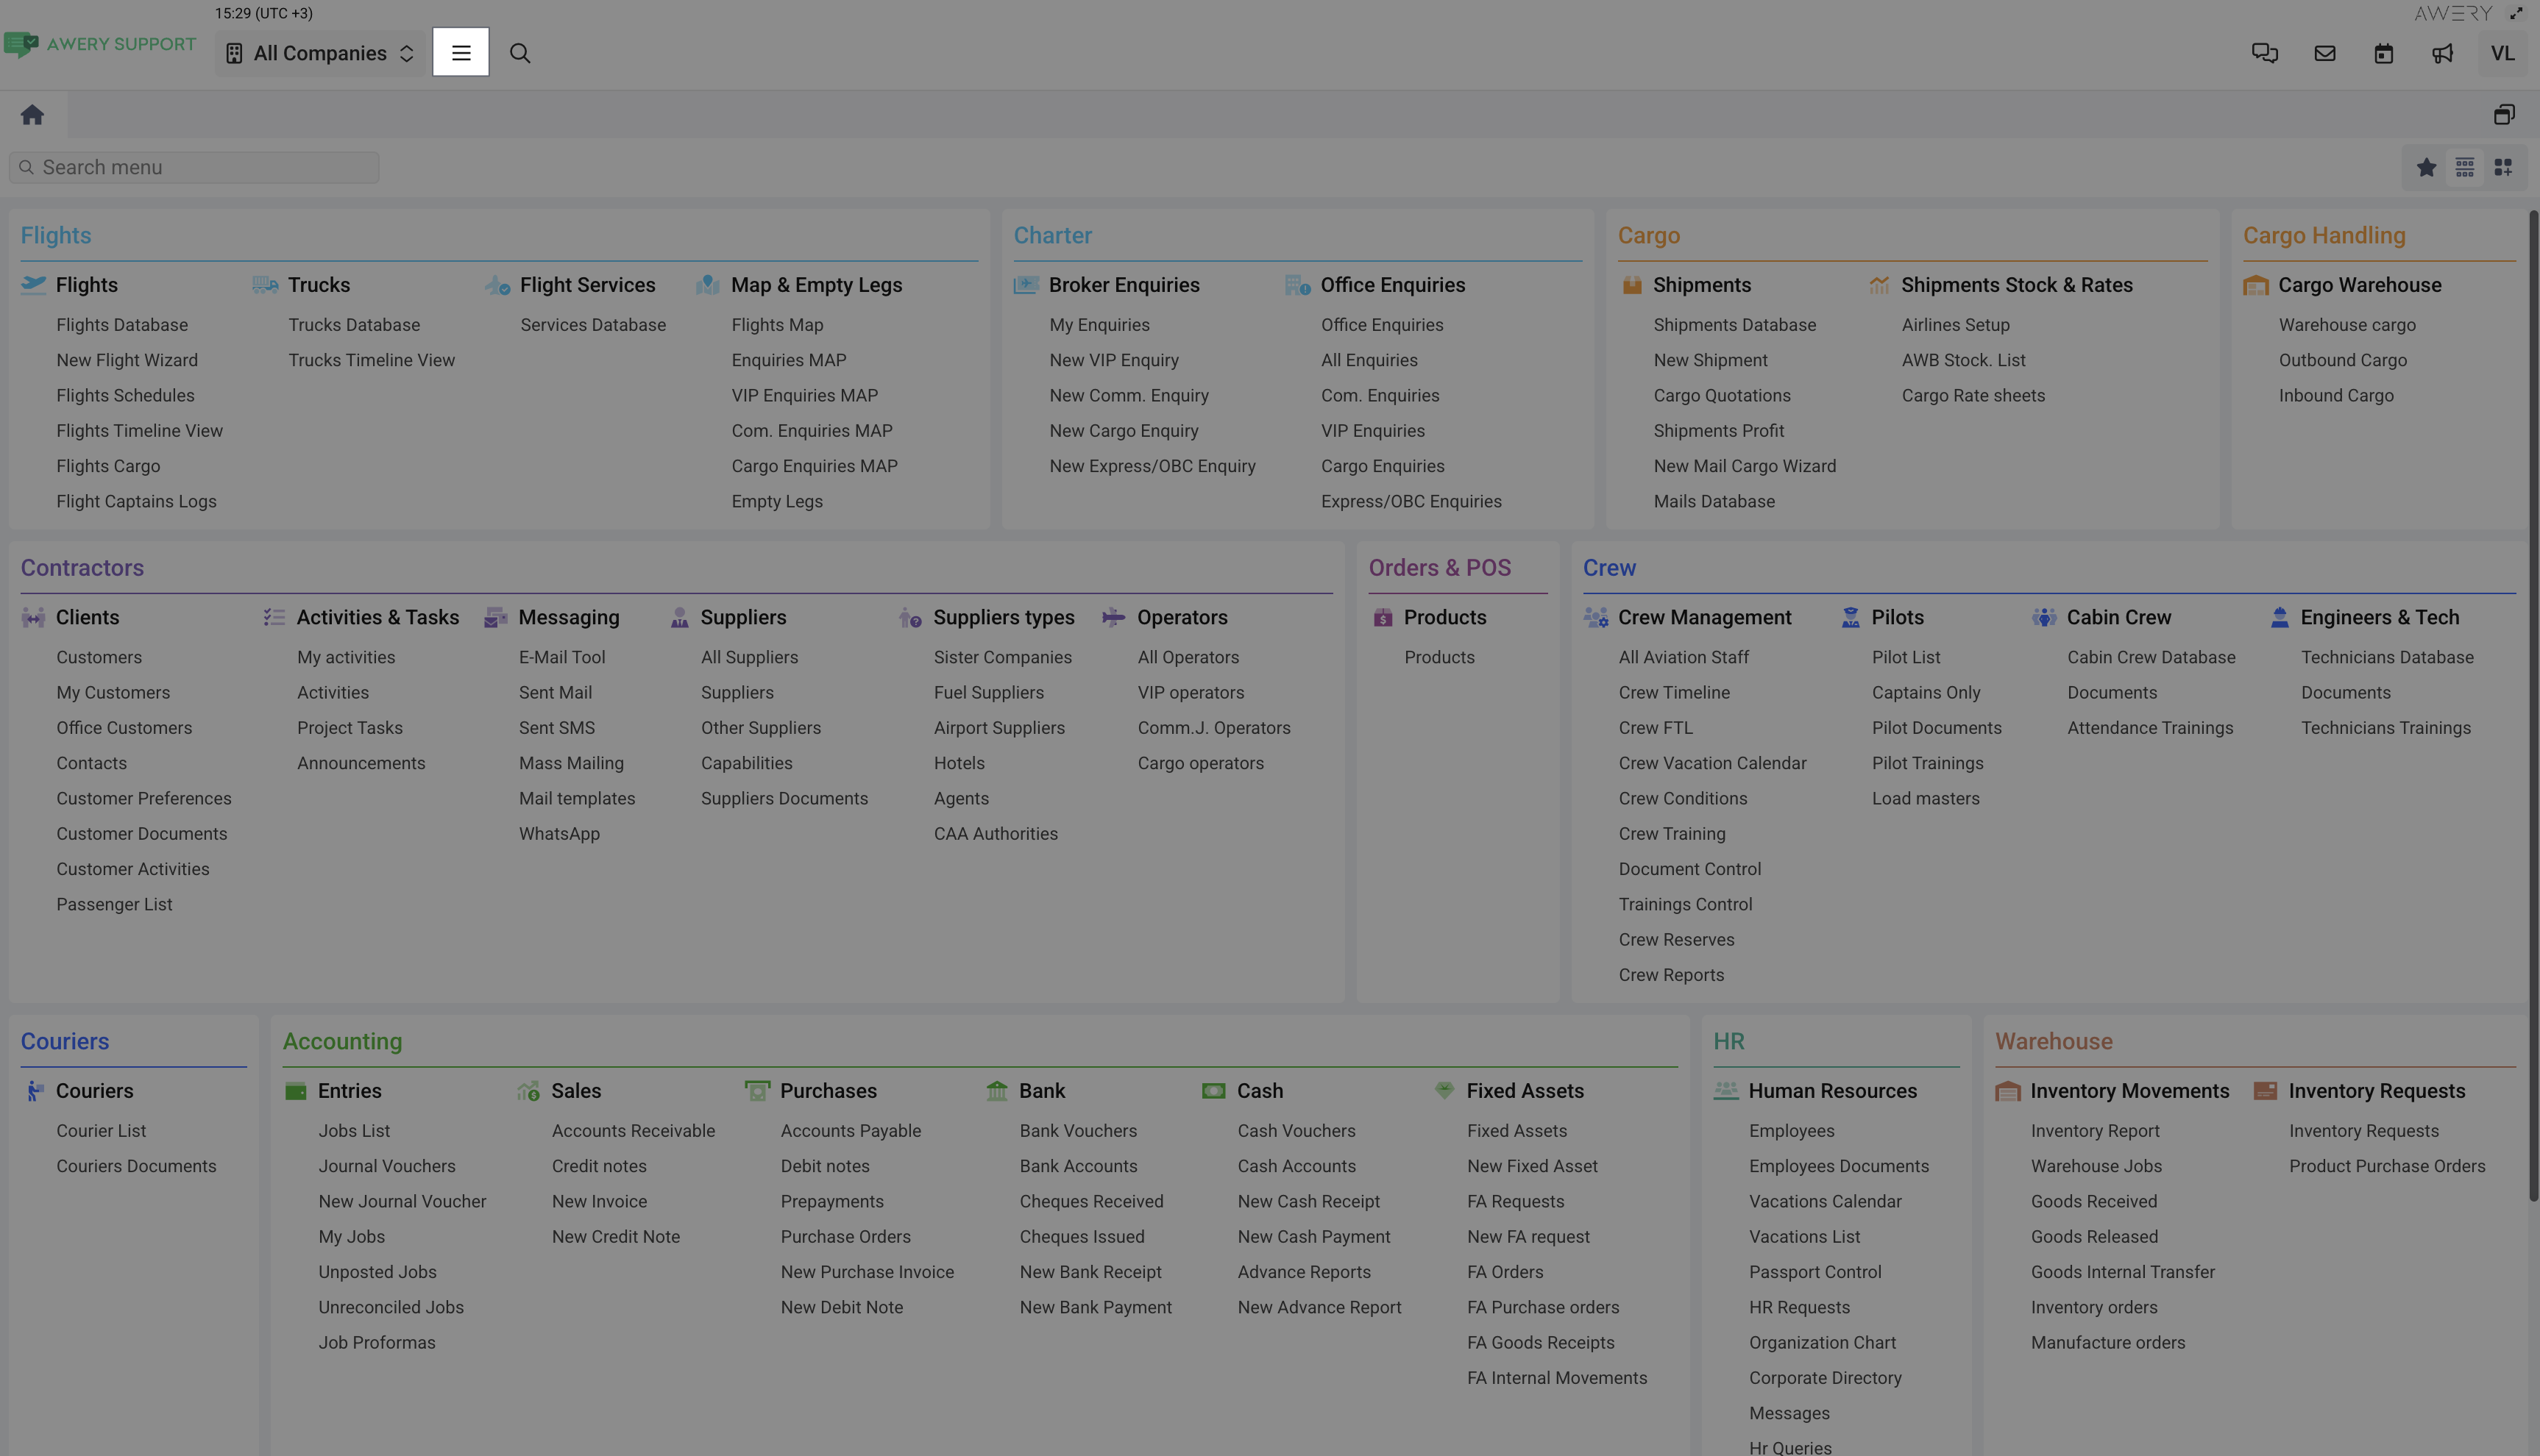The width and height of the screenshot is (2540, 1456).
Task: Click the Search menu input field
Action: [195, 167]
